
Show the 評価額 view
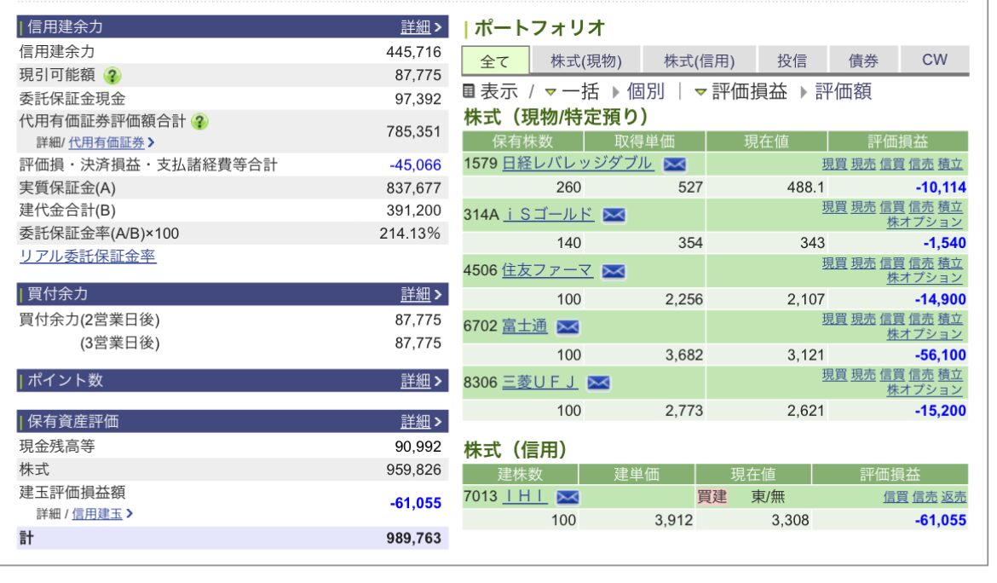click(842, 92)
